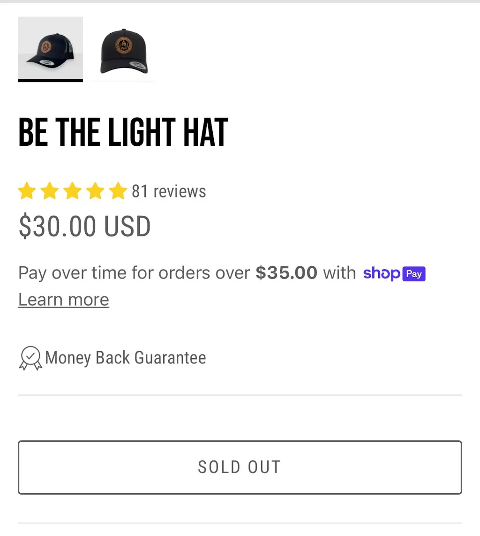Open the 81 reviews link
The width and height of the screenshot is (480, 536).
[x=169, y=191]
